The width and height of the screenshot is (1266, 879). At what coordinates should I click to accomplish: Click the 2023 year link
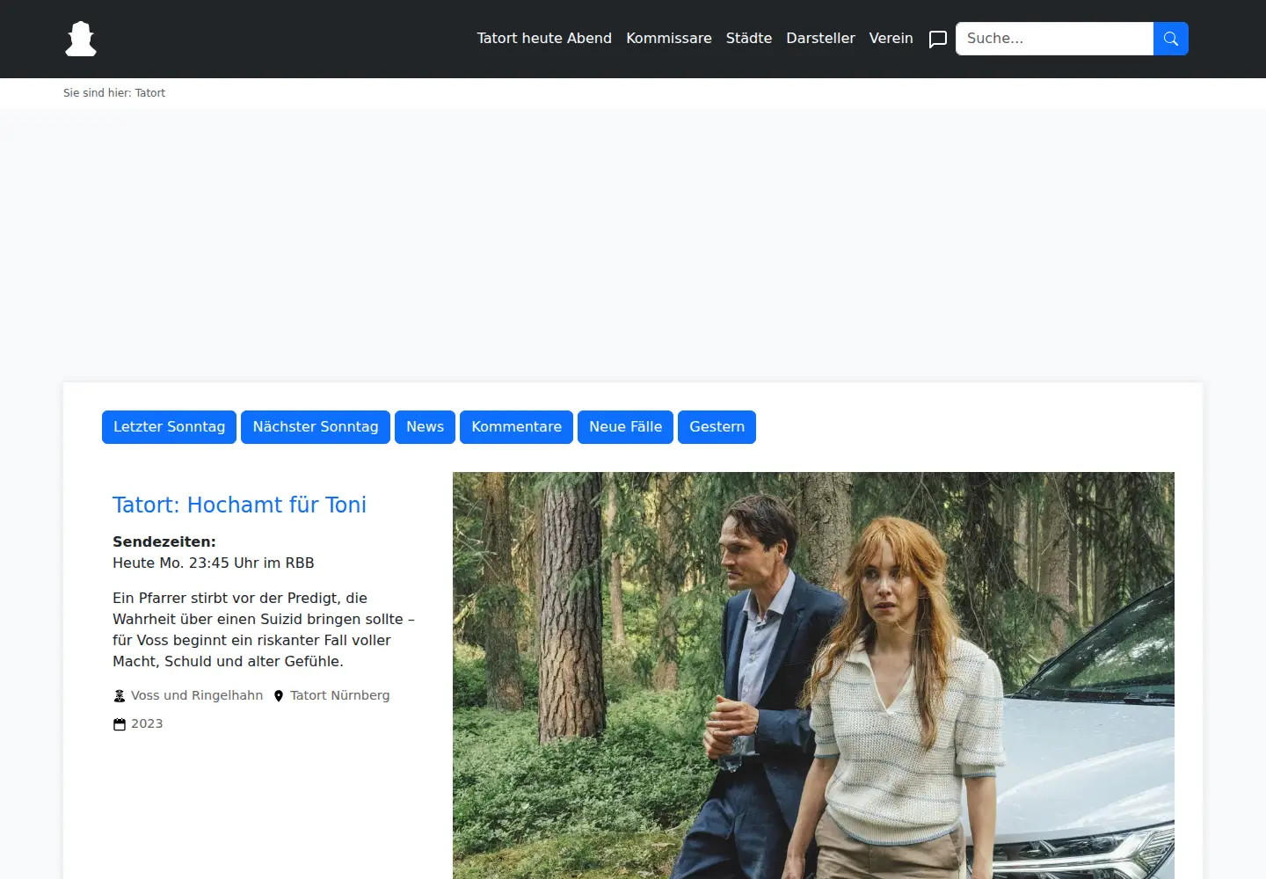[147, 723]
